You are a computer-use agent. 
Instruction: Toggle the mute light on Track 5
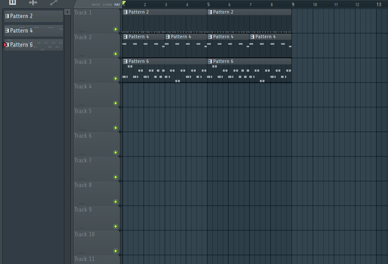pos(115,128)
